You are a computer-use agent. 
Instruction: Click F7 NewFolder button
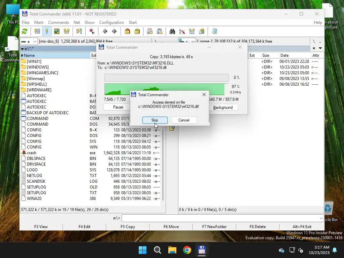pos(214,227)
